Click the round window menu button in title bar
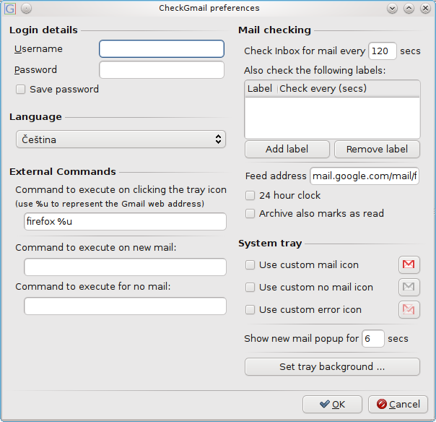 (26, 9)
